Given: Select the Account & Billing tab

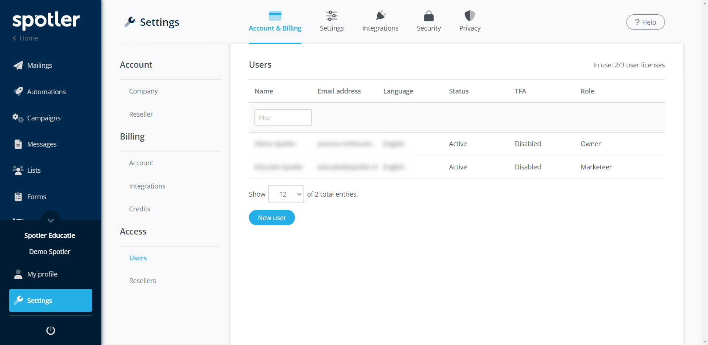Looking at the screenshot, I should click(275, 21).
